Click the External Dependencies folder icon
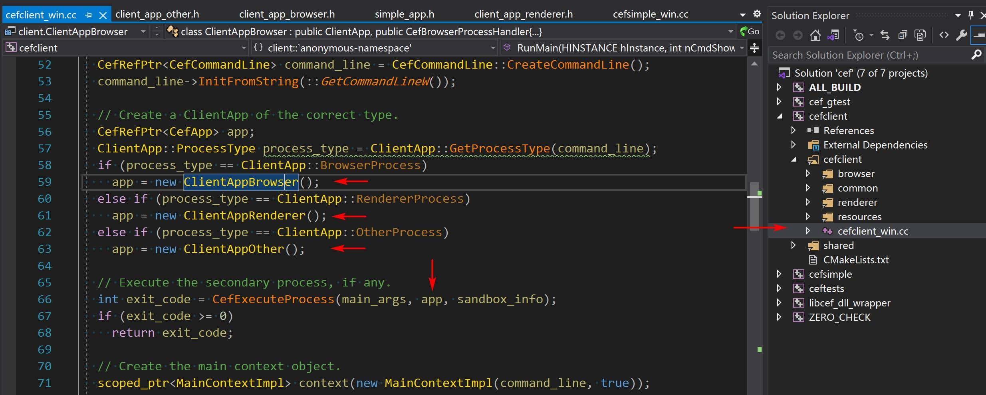Image resolution: width=986 pixels, height=395 pixels. 813,145
